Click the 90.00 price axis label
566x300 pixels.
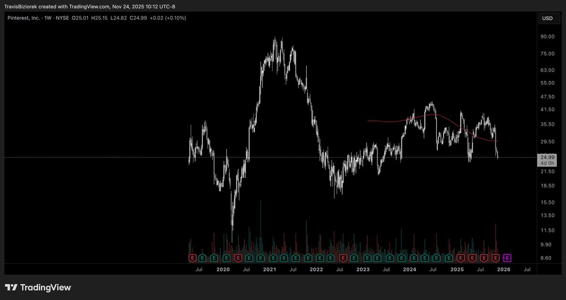click(x=547, y=37)
